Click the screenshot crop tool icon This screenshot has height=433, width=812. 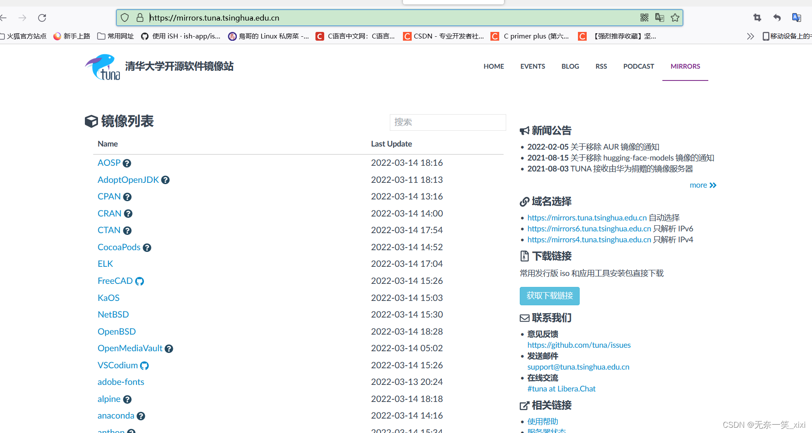(757, 17)
